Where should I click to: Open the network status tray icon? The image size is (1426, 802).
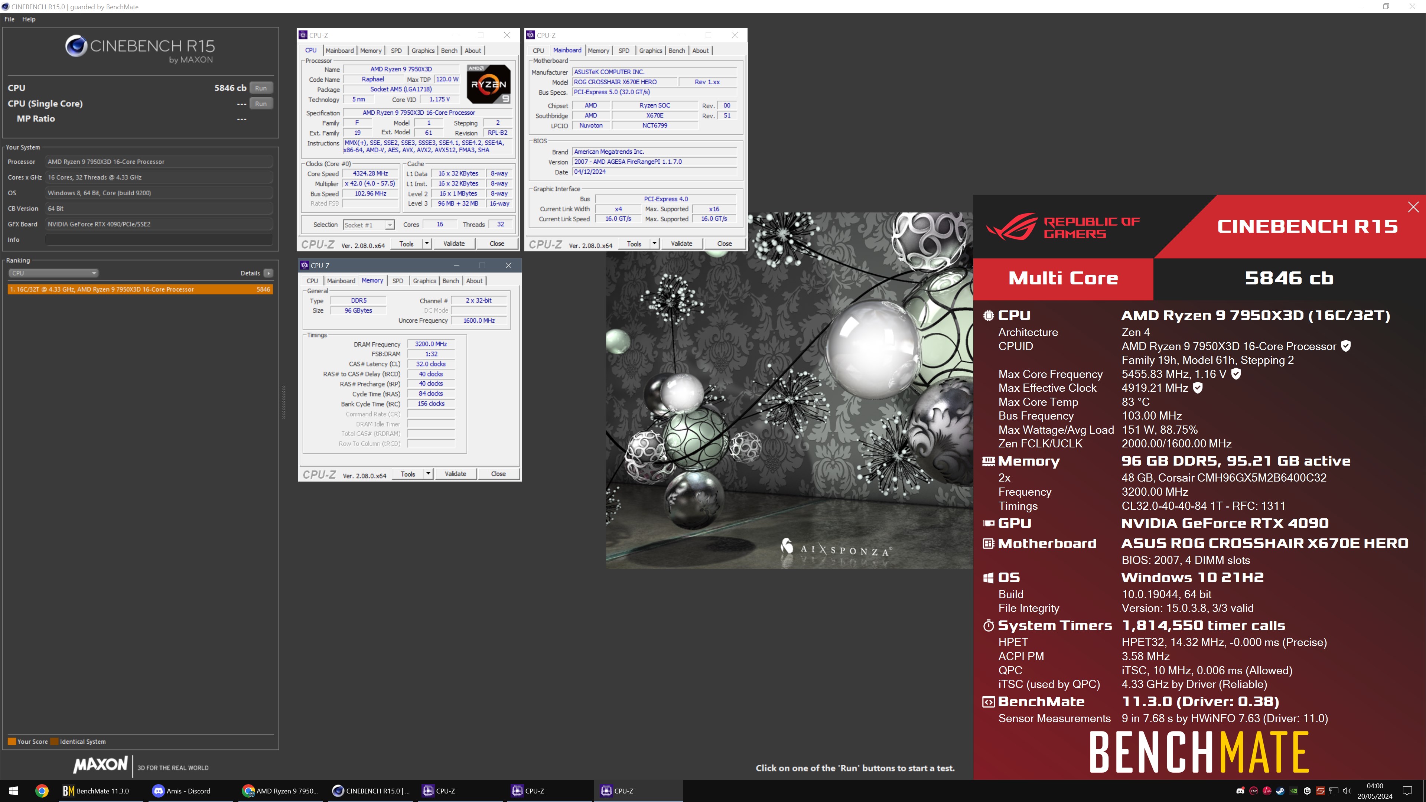point(1334,791)
